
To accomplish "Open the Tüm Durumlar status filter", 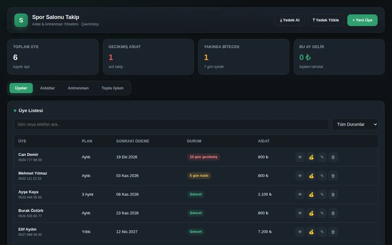I will (x=355, y=124).
